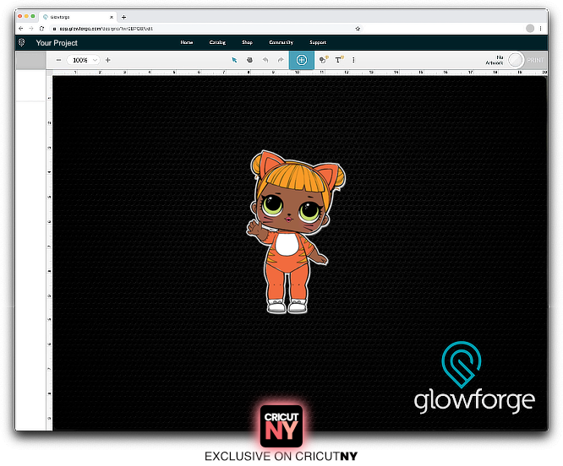Open a new browser tab

click(124, 17)
